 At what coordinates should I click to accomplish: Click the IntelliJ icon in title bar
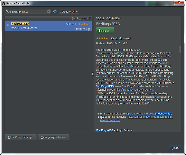(4, 3)
